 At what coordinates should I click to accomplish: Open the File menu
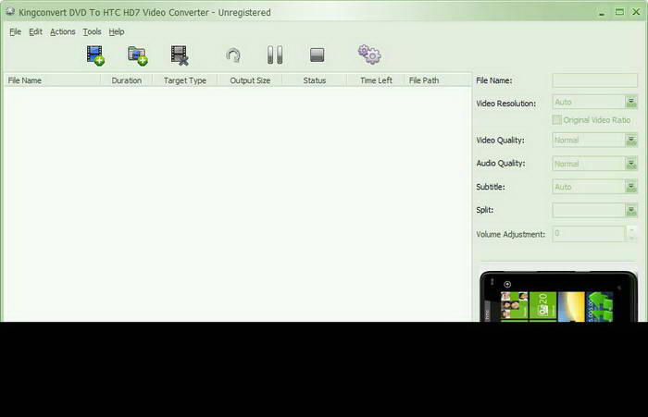point(16,31)
